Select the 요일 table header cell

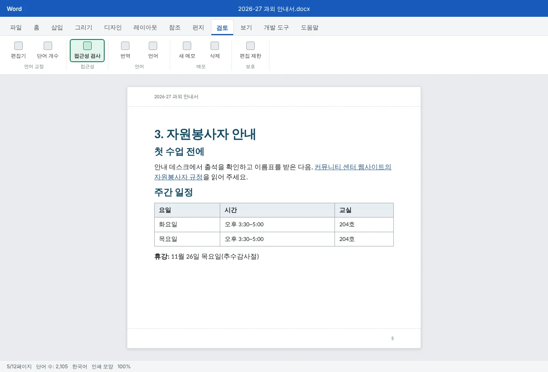[x=187, y=210]
